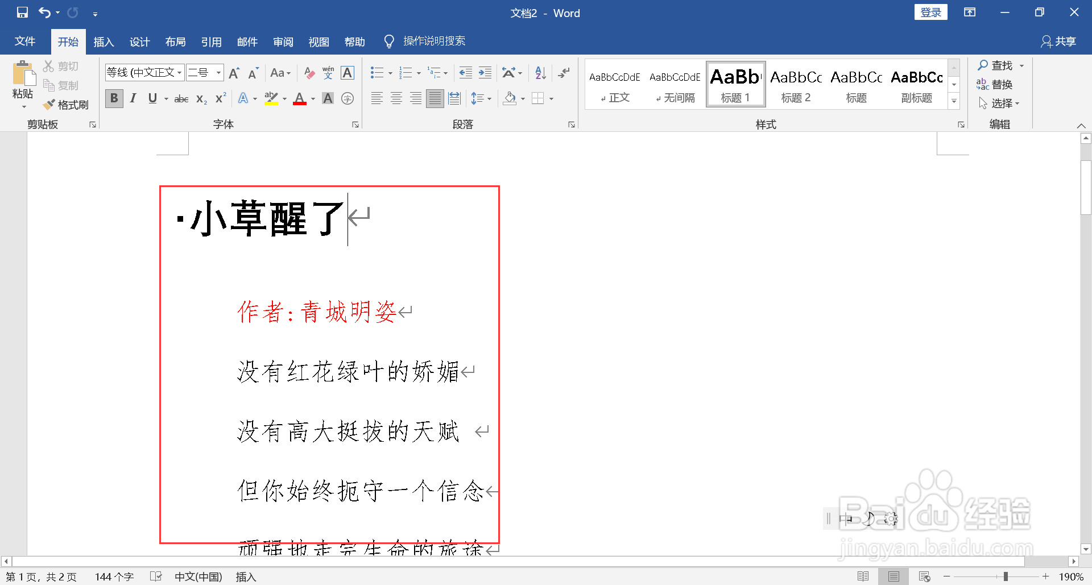Click the Paste clipboard icon
Image resolution: width=1092 pixels, height=585 pixels.
[x=23, y=74]
